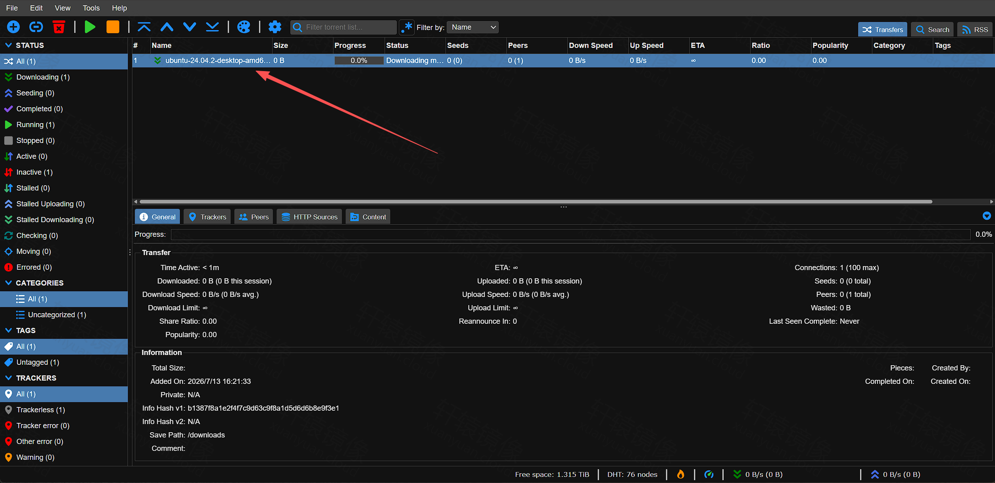
Task: Move torrent up in queue
Action: click(167, 27)
